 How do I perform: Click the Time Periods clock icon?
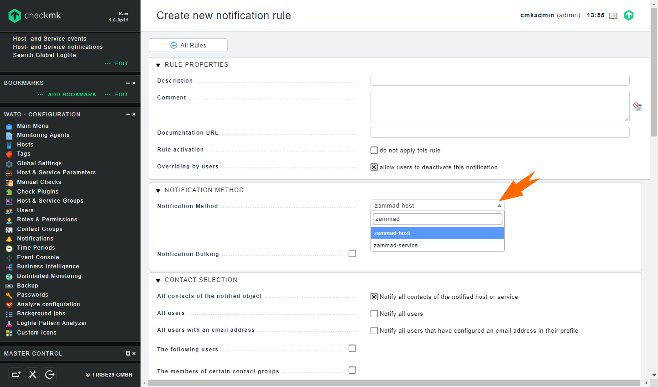point(9,248)
